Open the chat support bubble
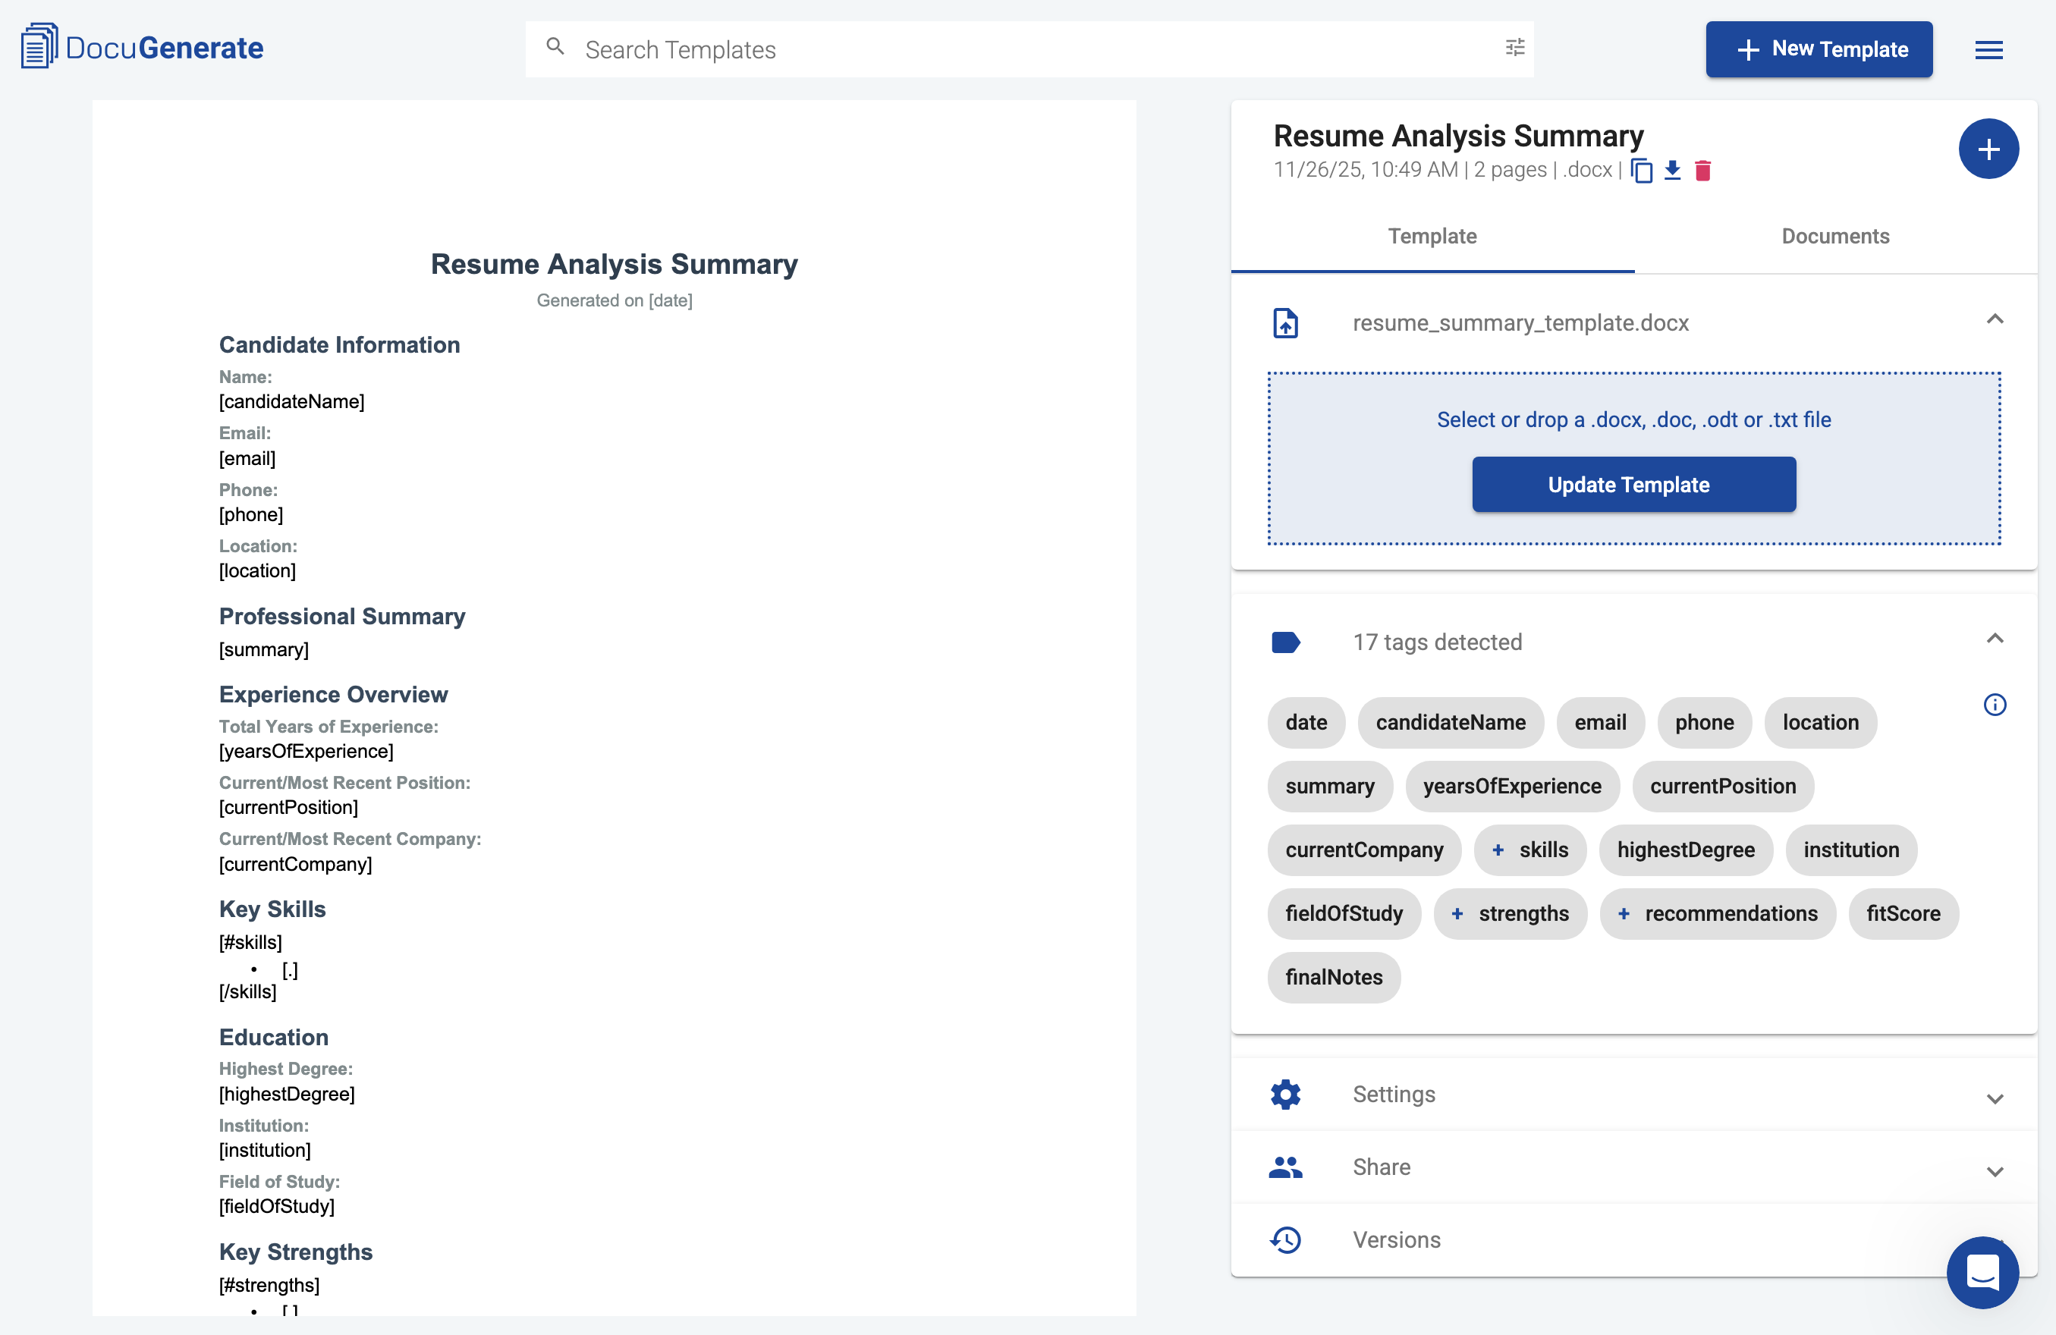The width and height of the screenshot is (2056, 1335). click(1982, 1272)
